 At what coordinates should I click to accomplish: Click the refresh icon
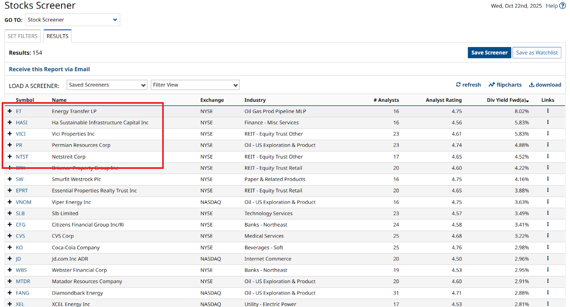click(458, 85)
